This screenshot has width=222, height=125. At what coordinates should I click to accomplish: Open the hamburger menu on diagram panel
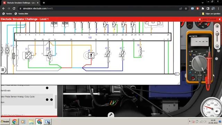click(3, 70)
